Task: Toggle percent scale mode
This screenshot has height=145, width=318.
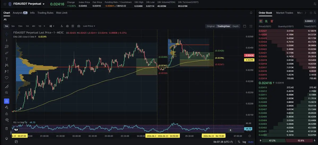Action: (239, 142)
